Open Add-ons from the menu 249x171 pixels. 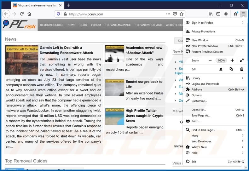point(197,89)
